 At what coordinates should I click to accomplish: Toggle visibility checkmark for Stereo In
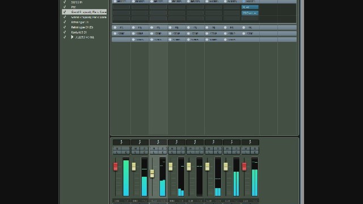tap(65, 2)
